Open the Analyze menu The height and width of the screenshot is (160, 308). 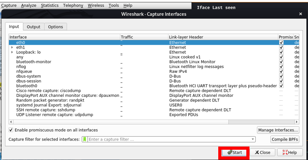pos(29,6)
